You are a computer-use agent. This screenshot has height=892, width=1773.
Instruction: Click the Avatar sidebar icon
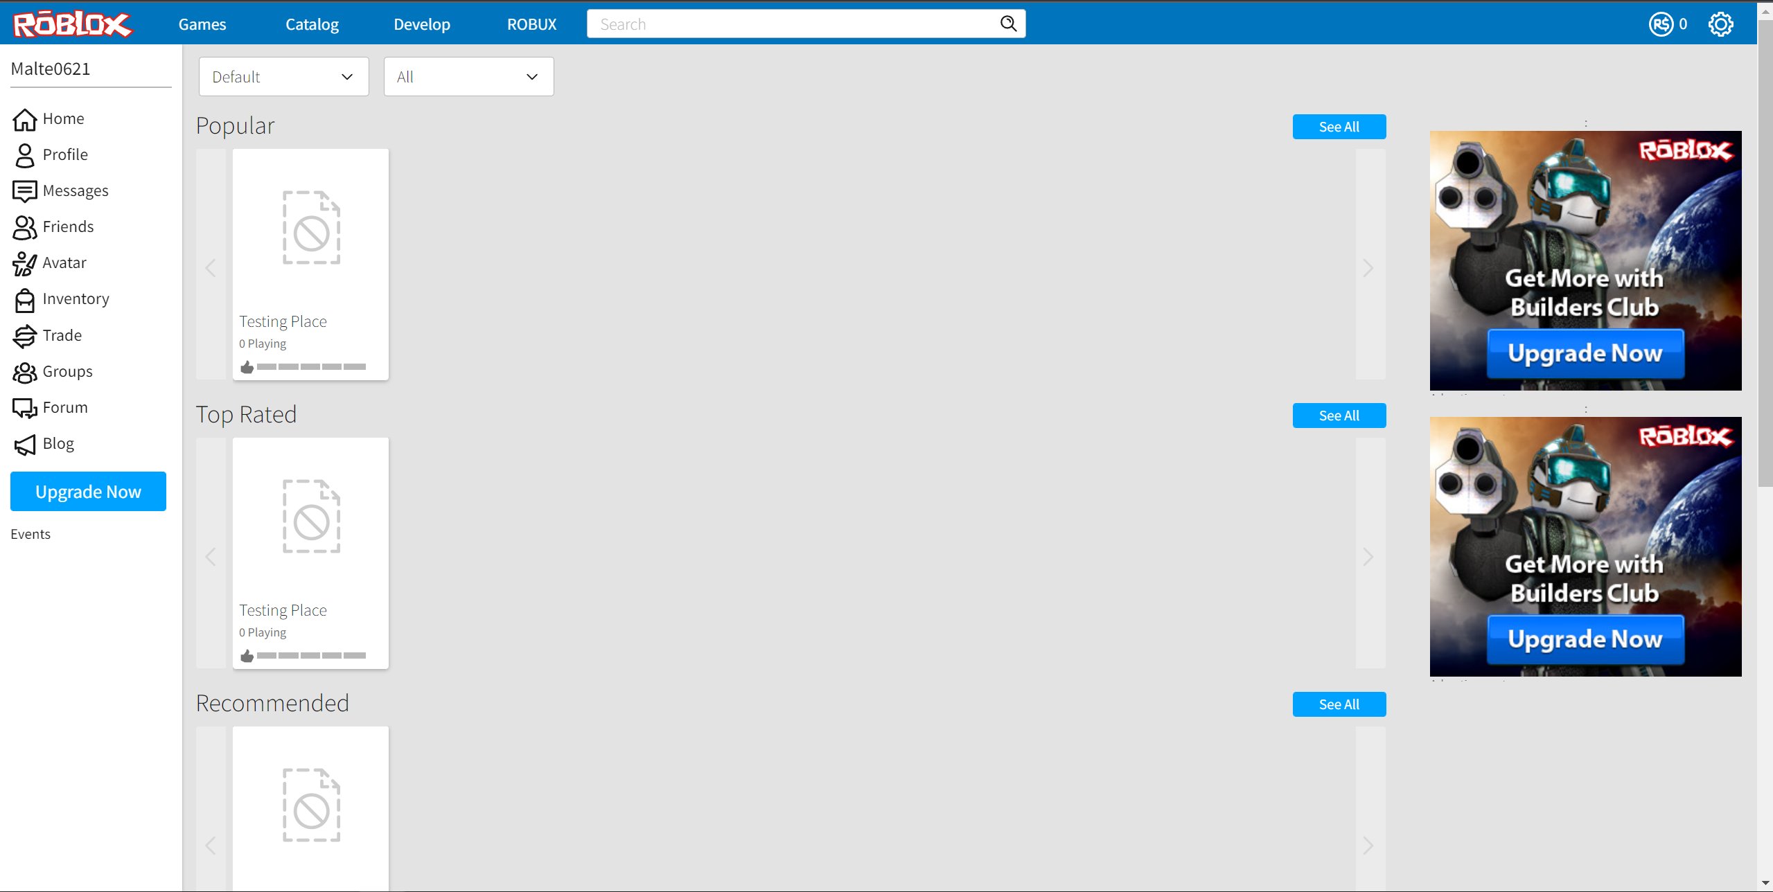click(x=24, y=263)
